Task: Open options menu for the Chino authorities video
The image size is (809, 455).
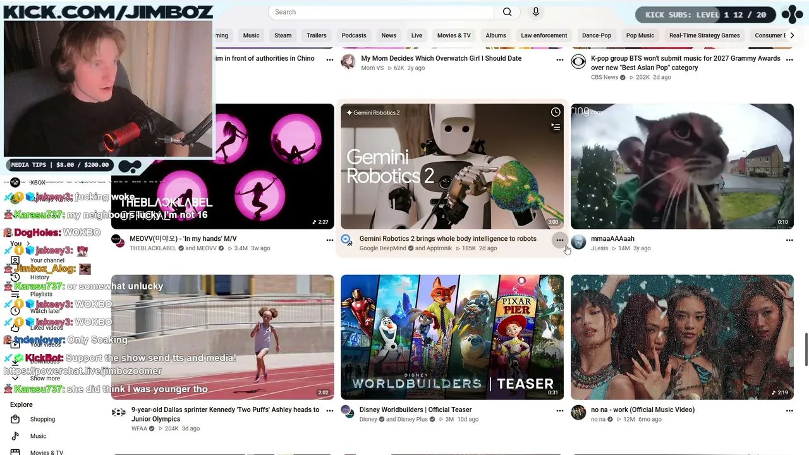Action: coord(329,59)
